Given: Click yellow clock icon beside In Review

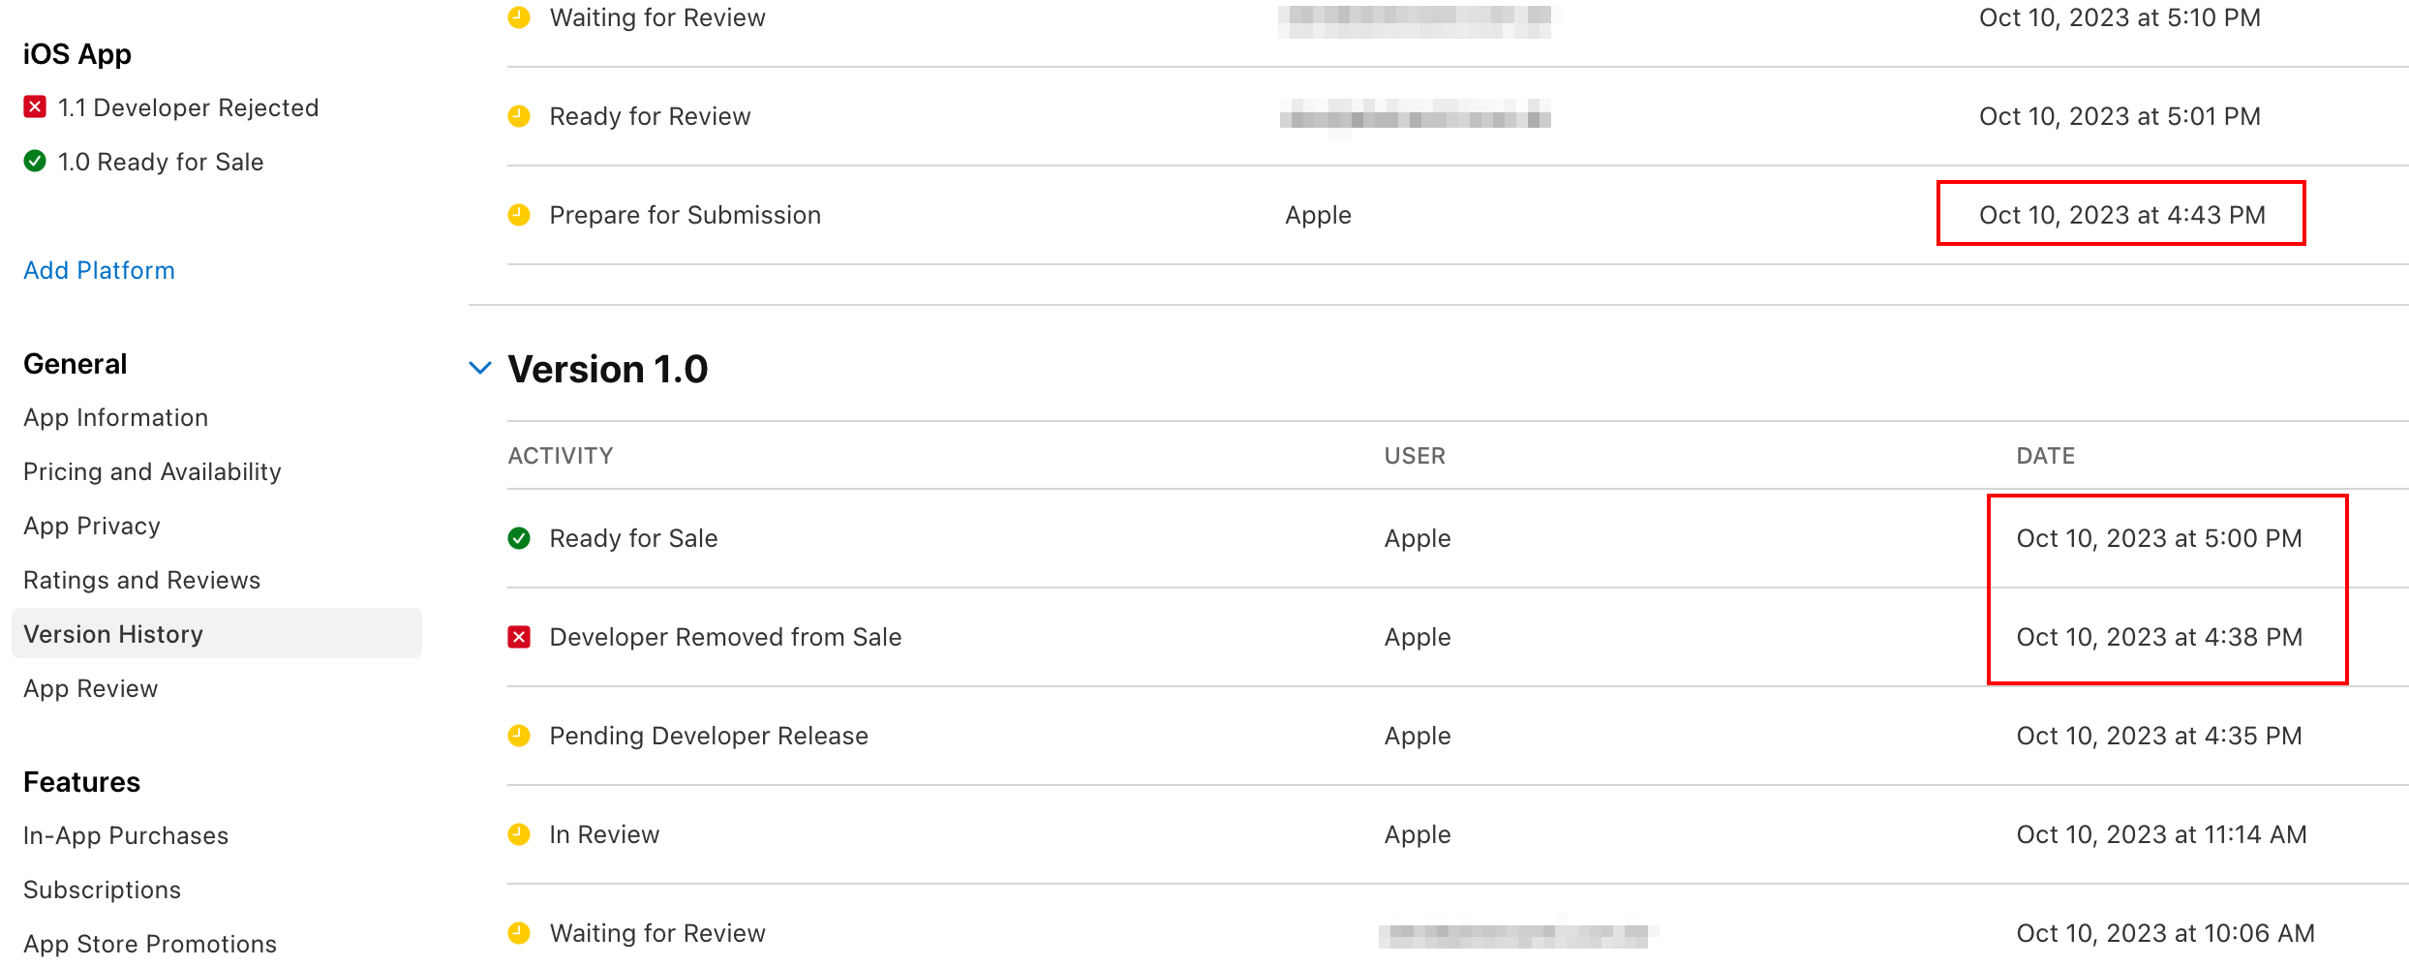Looking at the screenshot, I should [519, 834].
